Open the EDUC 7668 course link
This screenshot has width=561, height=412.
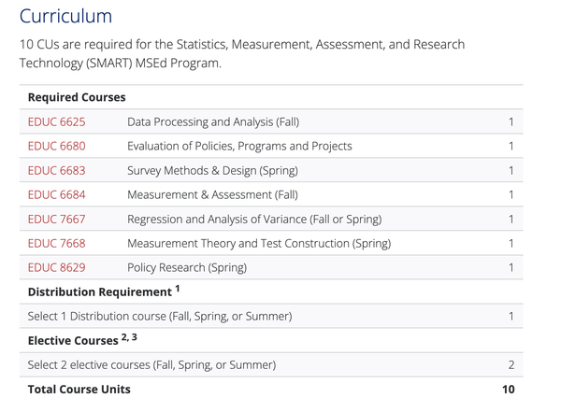coord(56,244)
